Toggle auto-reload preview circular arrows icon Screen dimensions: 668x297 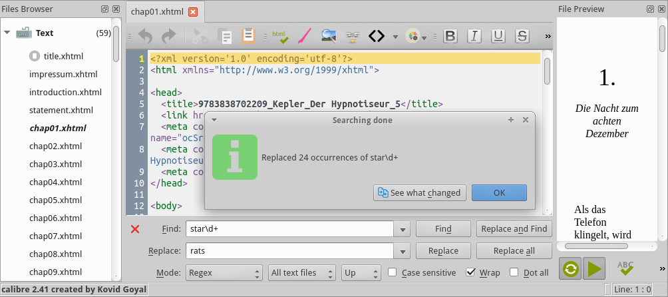pyautogui.click(x=570, y=269)
